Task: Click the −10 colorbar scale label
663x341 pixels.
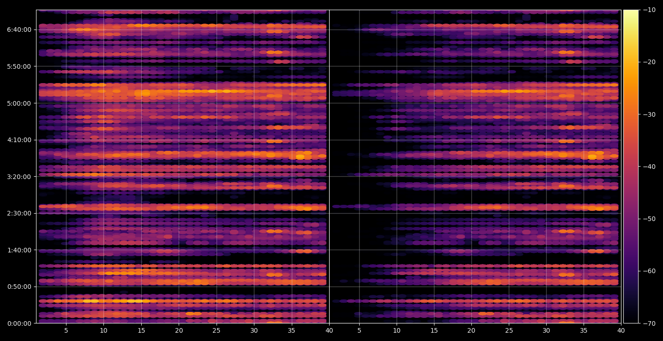Action: point(649,10)
